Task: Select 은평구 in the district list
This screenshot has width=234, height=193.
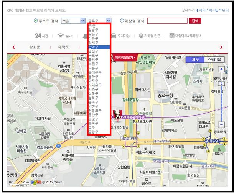Action: coord(99,119)
